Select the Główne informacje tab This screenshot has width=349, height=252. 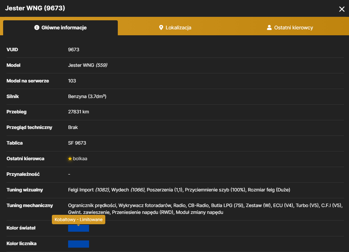click(60, 28)
